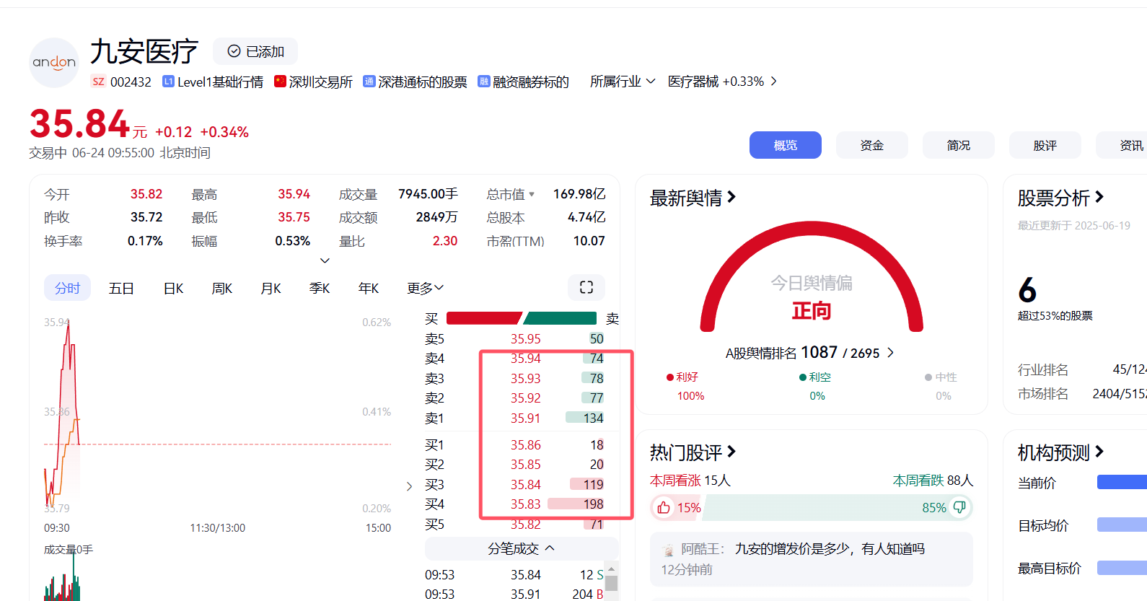Expand the 所属行业 dropdown
The height and width of the screenshot is (601, 1147).
coord(623,82)
